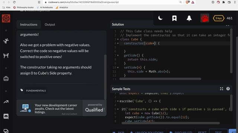
Task: Collapse the describe block fold arrow
Action: pos(118,101)
